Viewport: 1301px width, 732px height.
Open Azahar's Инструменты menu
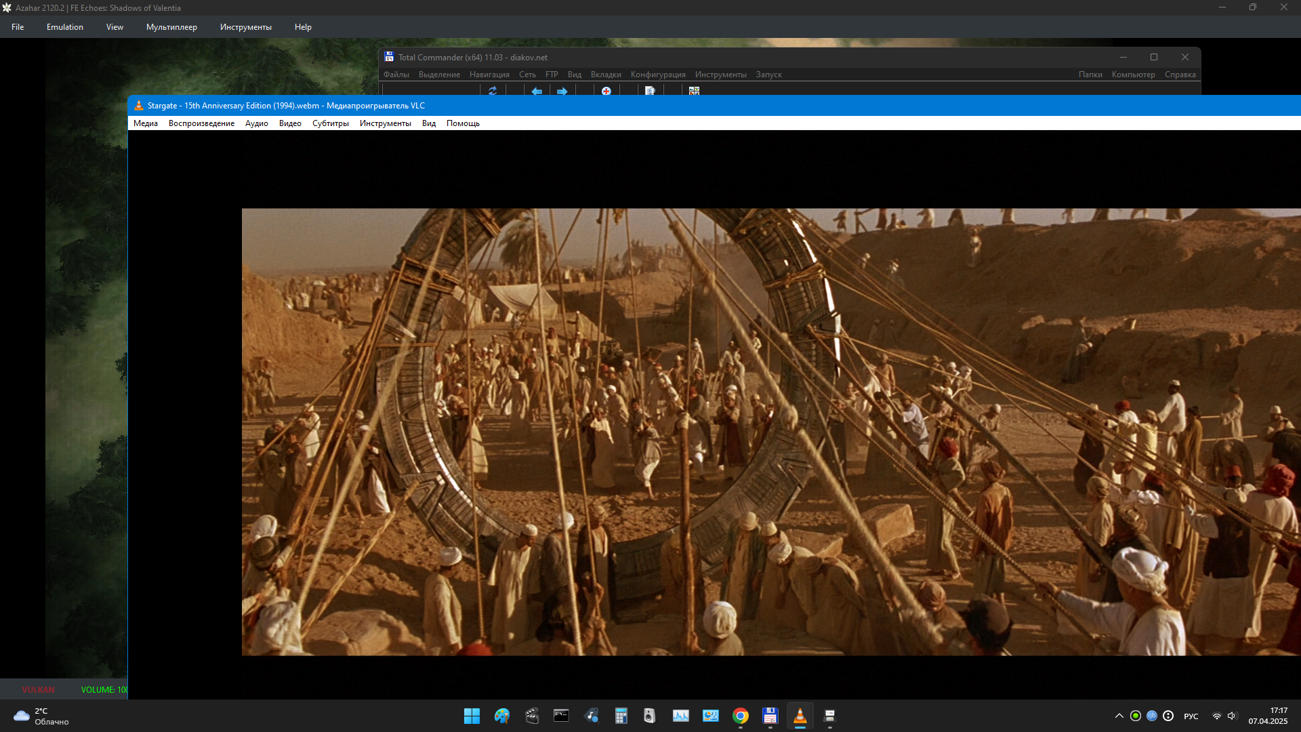[245, 27]
